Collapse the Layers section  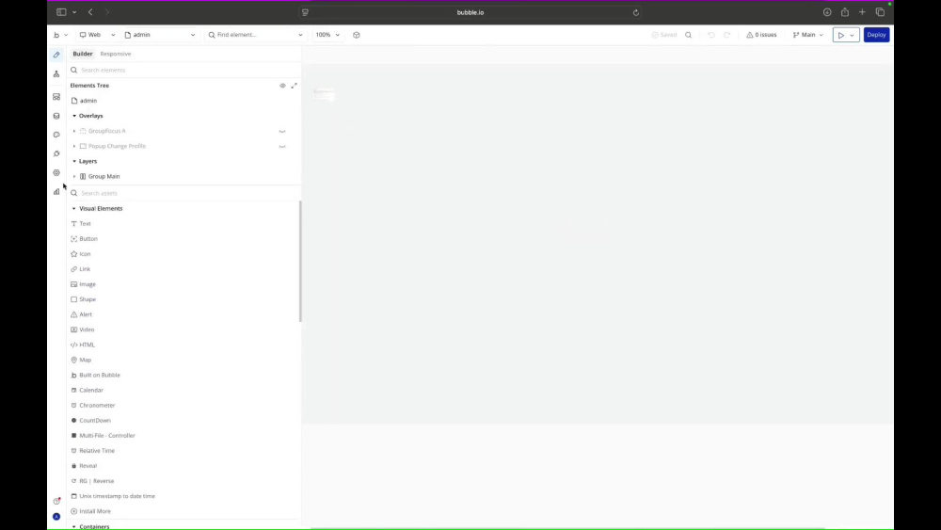(74, 162)
